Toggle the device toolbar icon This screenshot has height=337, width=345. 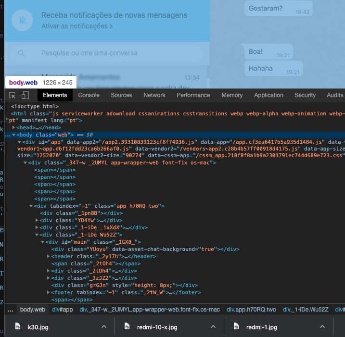(25, 95)
